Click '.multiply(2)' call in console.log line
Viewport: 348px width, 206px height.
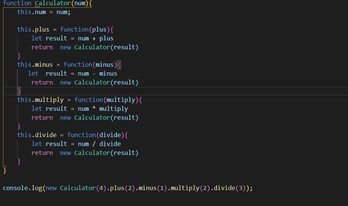pyautogui.click(x=189, y=188)
